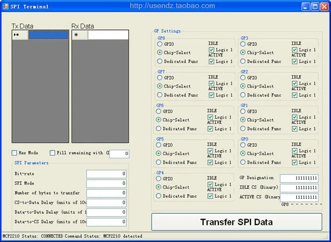Maximize the SPI Terminal window

tap(315, 7)
